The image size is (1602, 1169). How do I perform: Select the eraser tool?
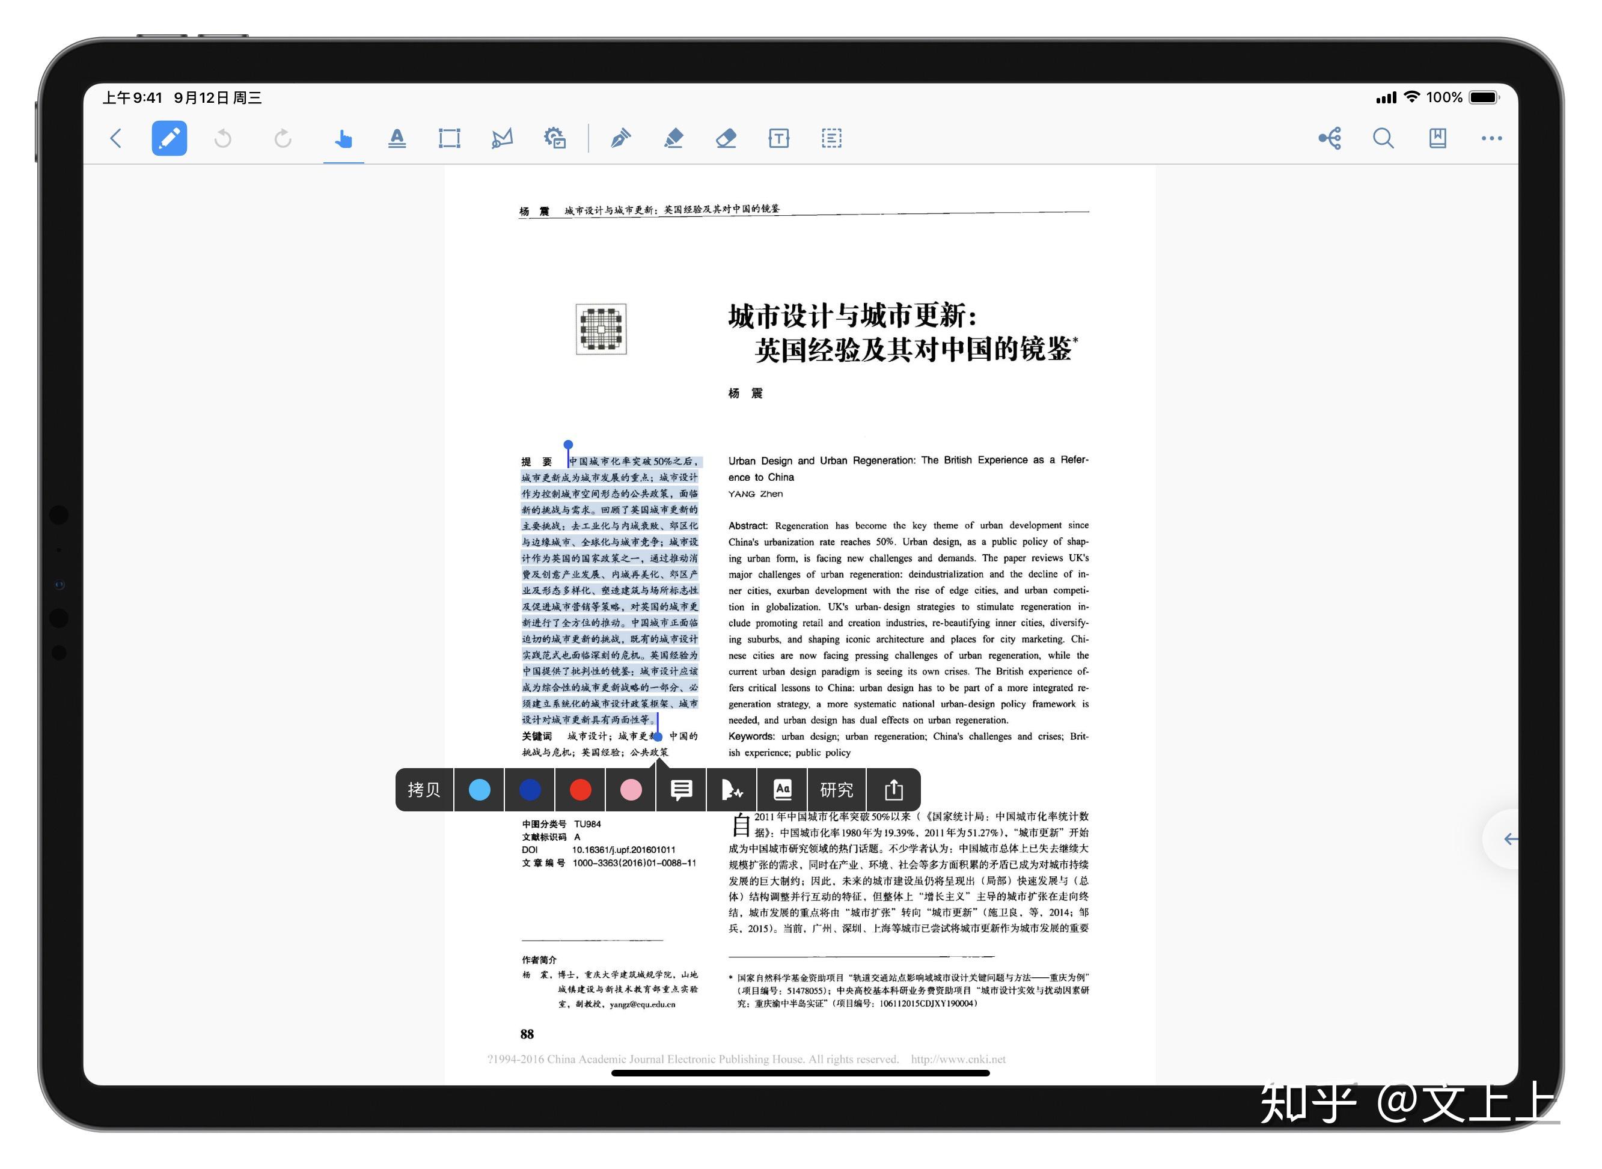[x=726, y=138]
